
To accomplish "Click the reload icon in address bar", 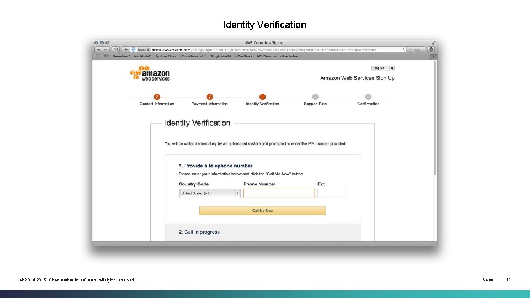I will click(403, 50).
